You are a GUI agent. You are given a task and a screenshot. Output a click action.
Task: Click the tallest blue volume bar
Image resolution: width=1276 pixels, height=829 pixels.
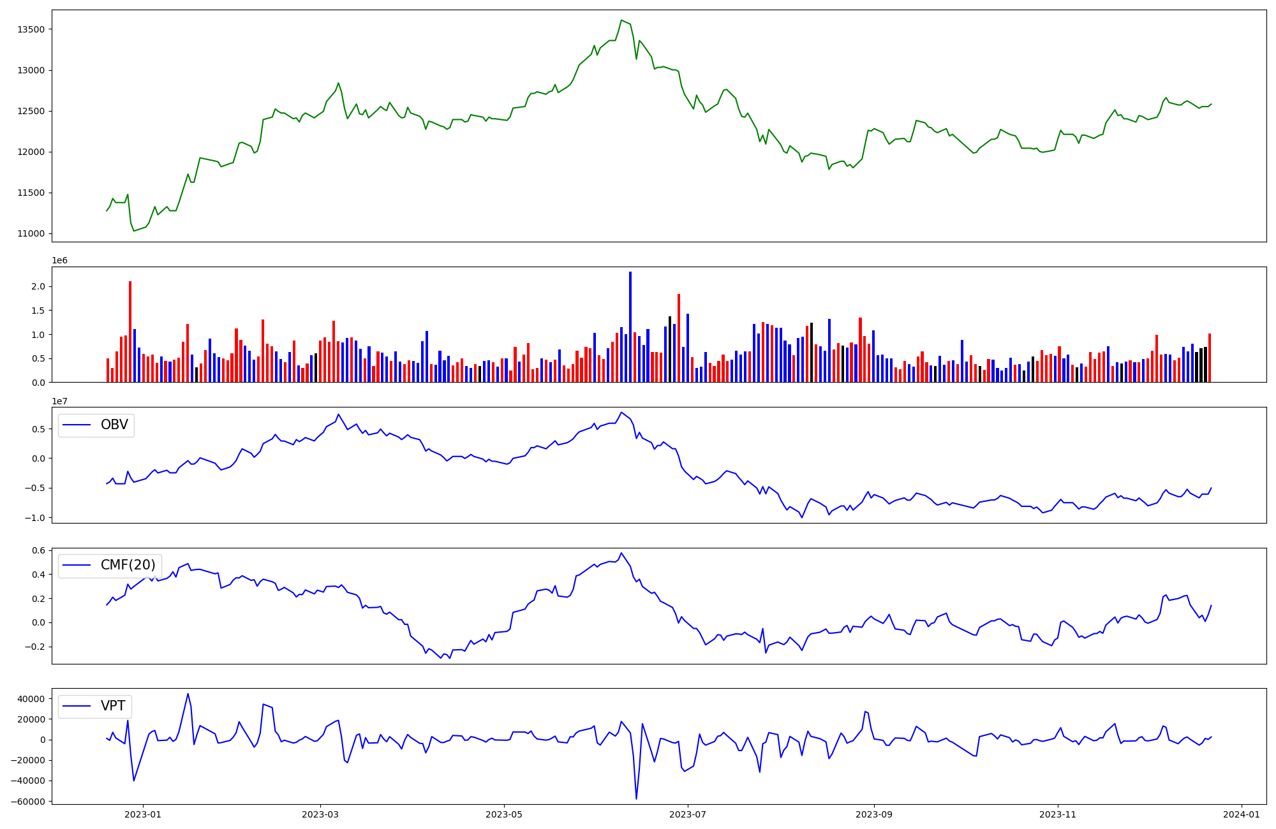630,326
